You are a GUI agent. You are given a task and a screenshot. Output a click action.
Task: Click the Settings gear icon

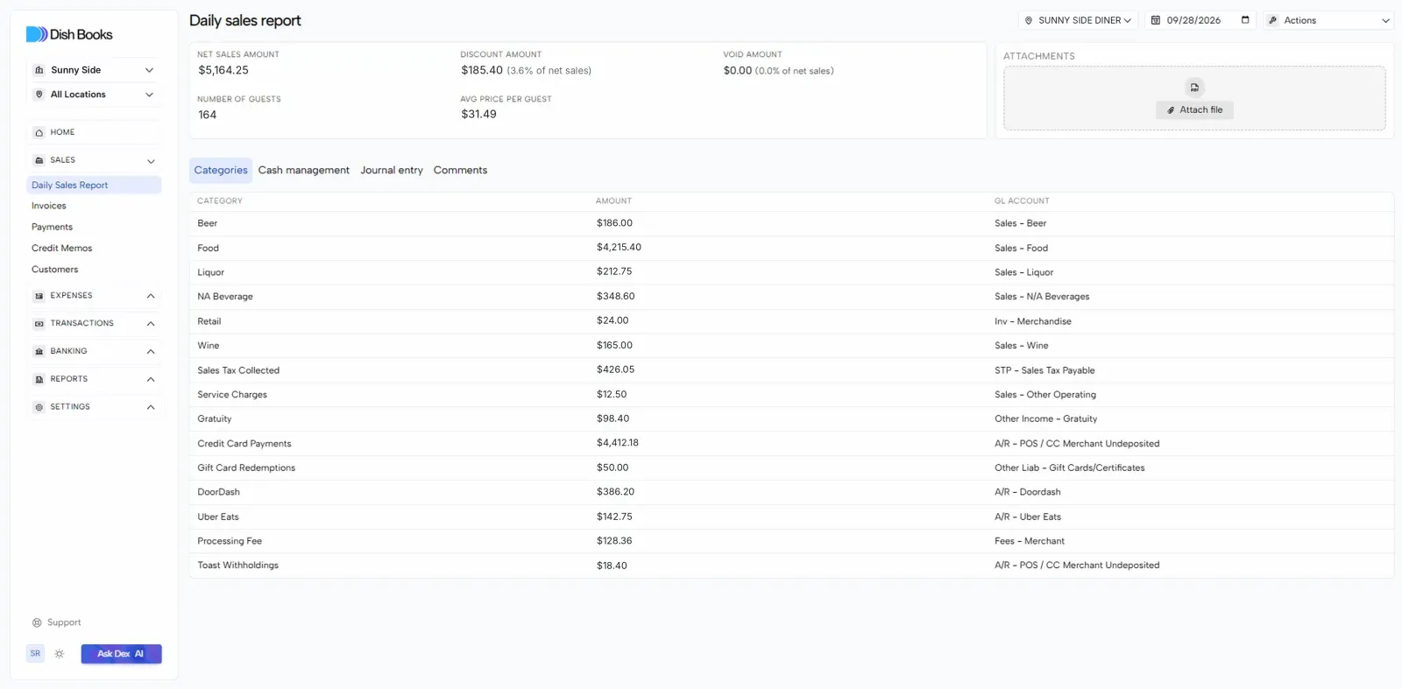[39, 407]
